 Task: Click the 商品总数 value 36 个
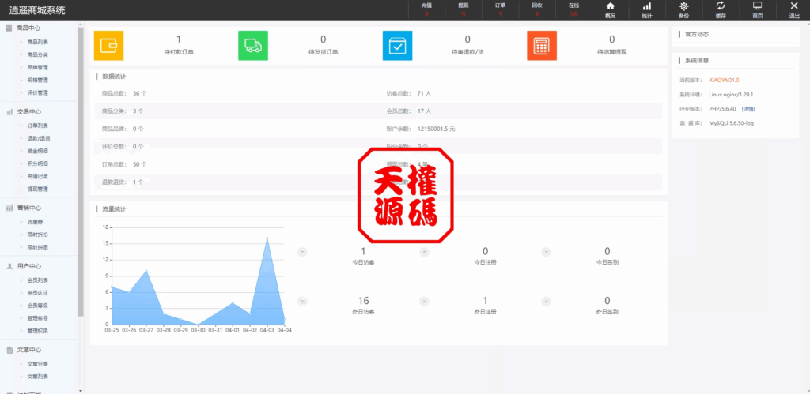coord(140,93)
